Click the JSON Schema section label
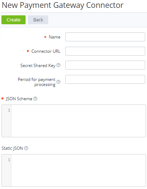Viewport: 147px width, 189px height. click(x=19, y=99)
